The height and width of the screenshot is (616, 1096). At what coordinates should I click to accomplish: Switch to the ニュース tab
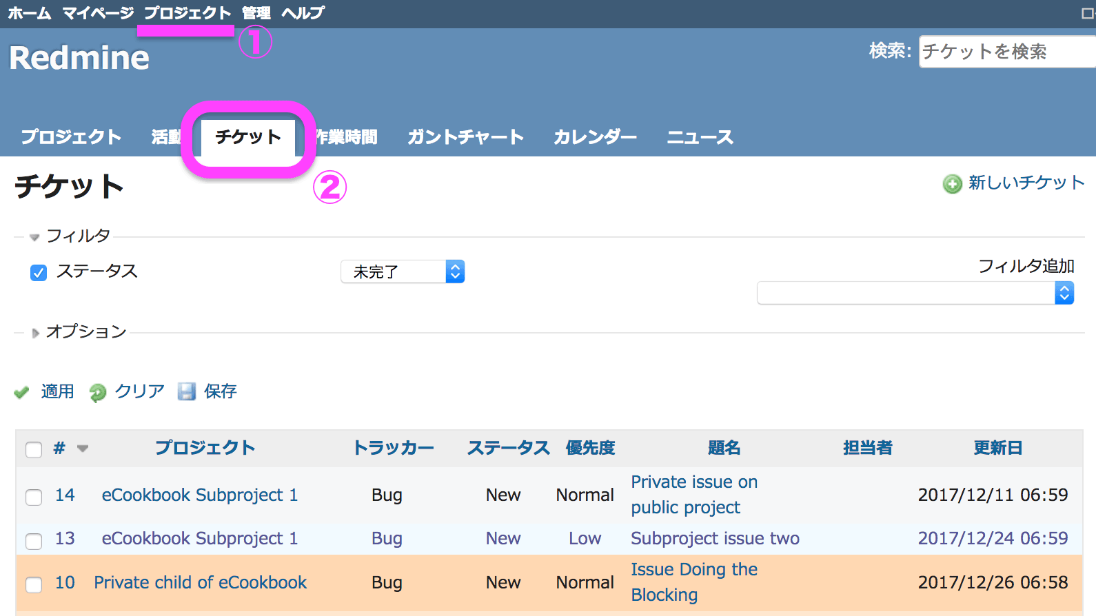[x=700, y=137]
